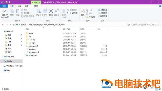Viewport: 162px width, 91px height.
Task: Switch to large icons view button
Action: (x=160, y=89)
